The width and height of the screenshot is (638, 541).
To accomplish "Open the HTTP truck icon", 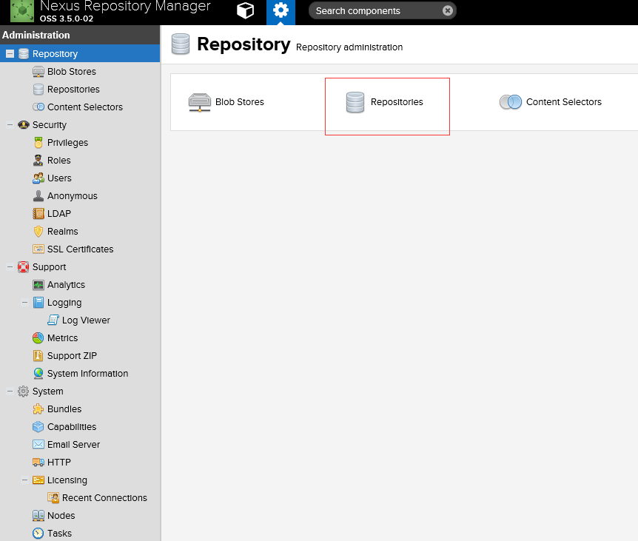I will 38,462.
